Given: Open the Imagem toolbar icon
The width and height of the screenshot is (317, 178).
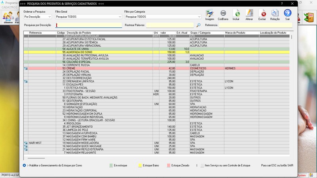Looking at the screenshot, I should click(210, 13).
